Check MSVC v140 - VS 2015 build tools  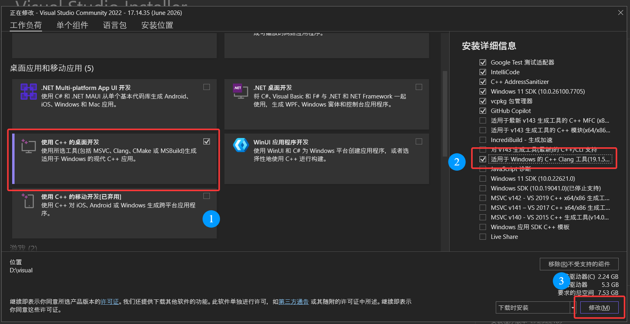pyautogui.click(x=482, y=217)
